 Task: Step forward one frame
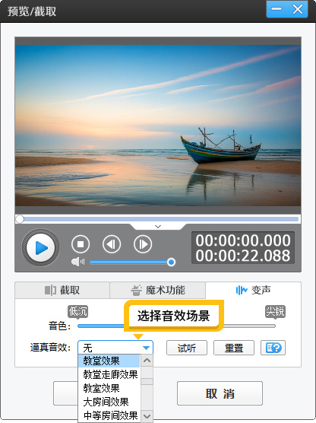point(143,244)
